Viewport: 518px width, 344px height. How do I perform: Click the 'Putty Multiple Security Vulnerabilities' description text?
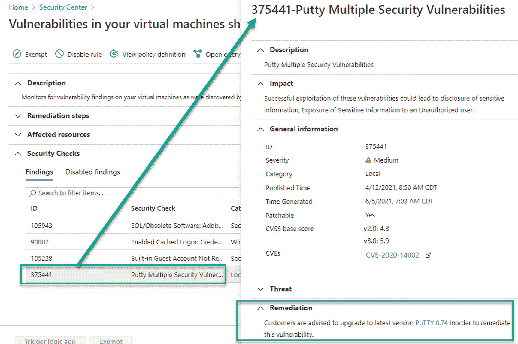pyautogui.click(x=319, y=64)
